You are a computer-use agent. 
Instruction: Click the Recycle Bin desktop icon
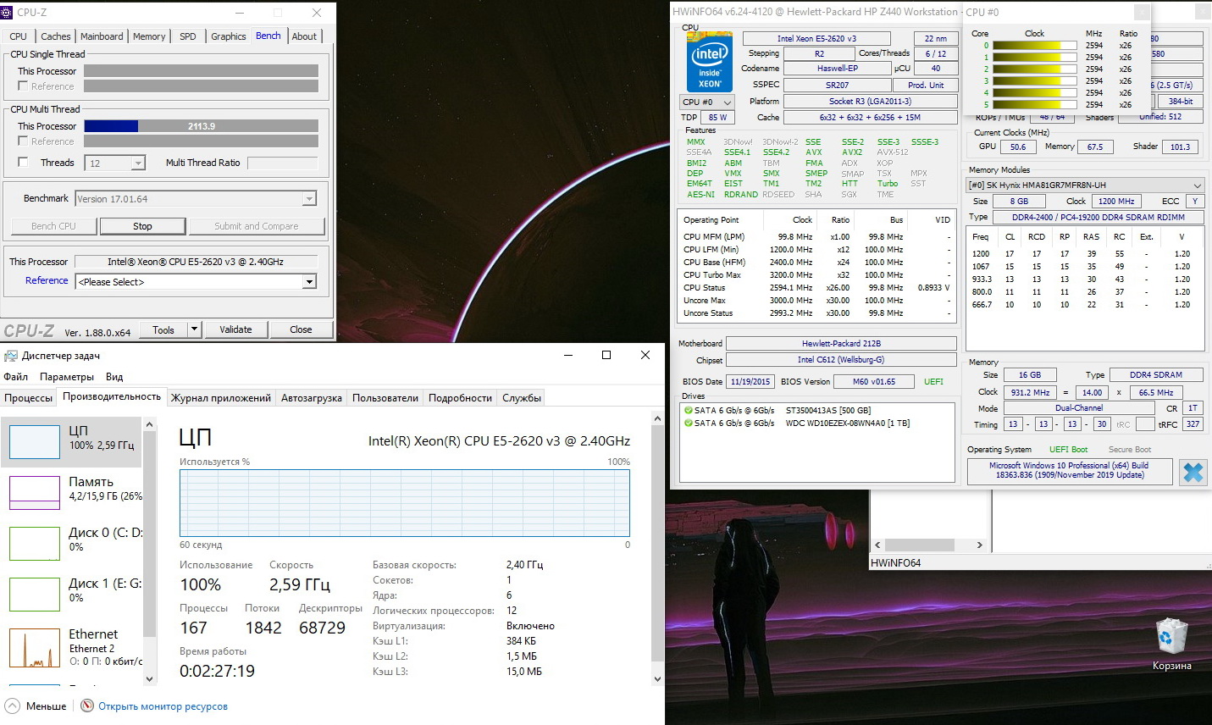[x=1172, y=637]
